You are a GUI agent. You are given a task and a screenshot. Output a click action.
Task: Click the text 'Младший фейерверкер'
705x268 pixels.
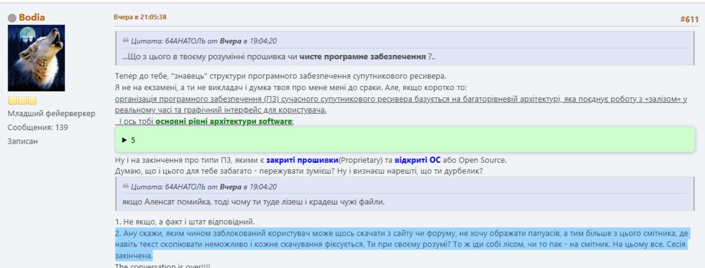coord(51,113)
